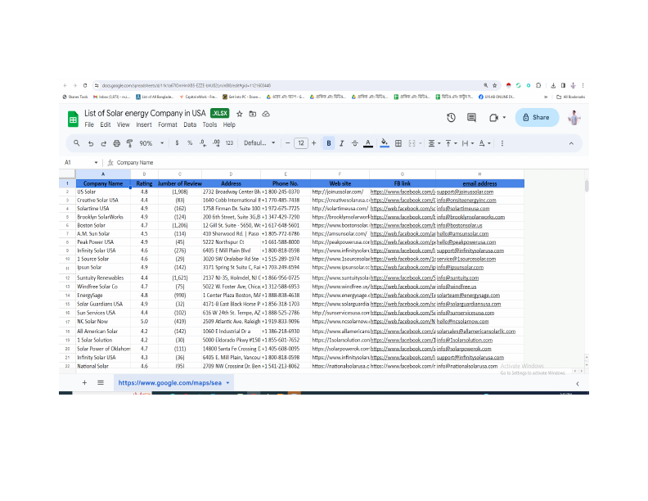Image resolution: width=648 pixels, height=501 pixels.
Task: Select the cell Brooklyn SolarWorks
Action: coord(103,217)
